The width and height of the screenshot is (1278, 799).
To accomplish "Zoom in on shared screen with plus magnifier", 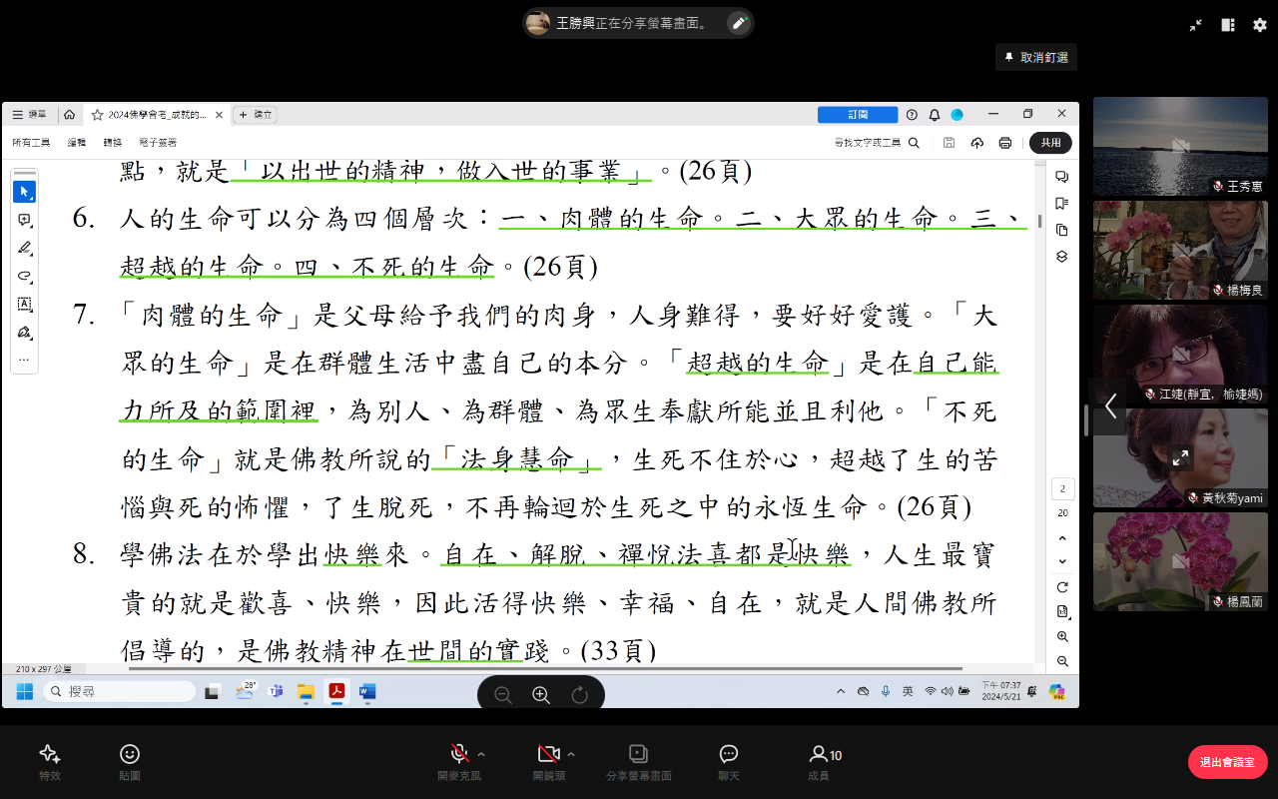I will (x=541, y=695).
